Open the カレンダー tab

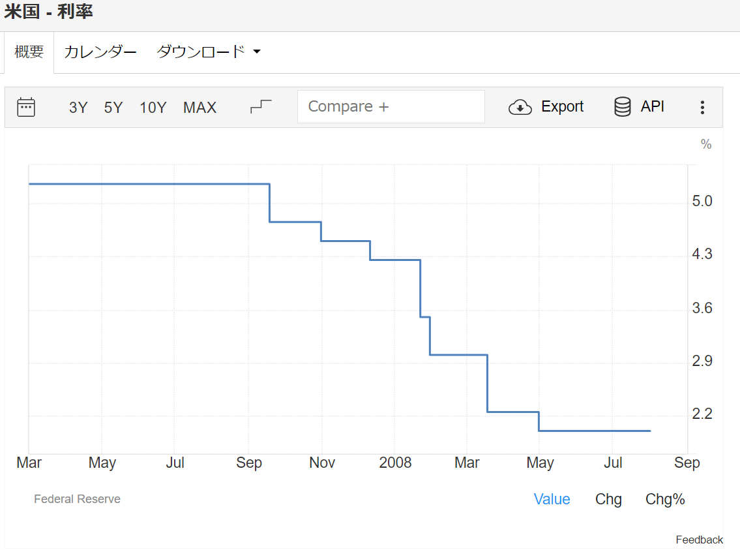point(100,52)
